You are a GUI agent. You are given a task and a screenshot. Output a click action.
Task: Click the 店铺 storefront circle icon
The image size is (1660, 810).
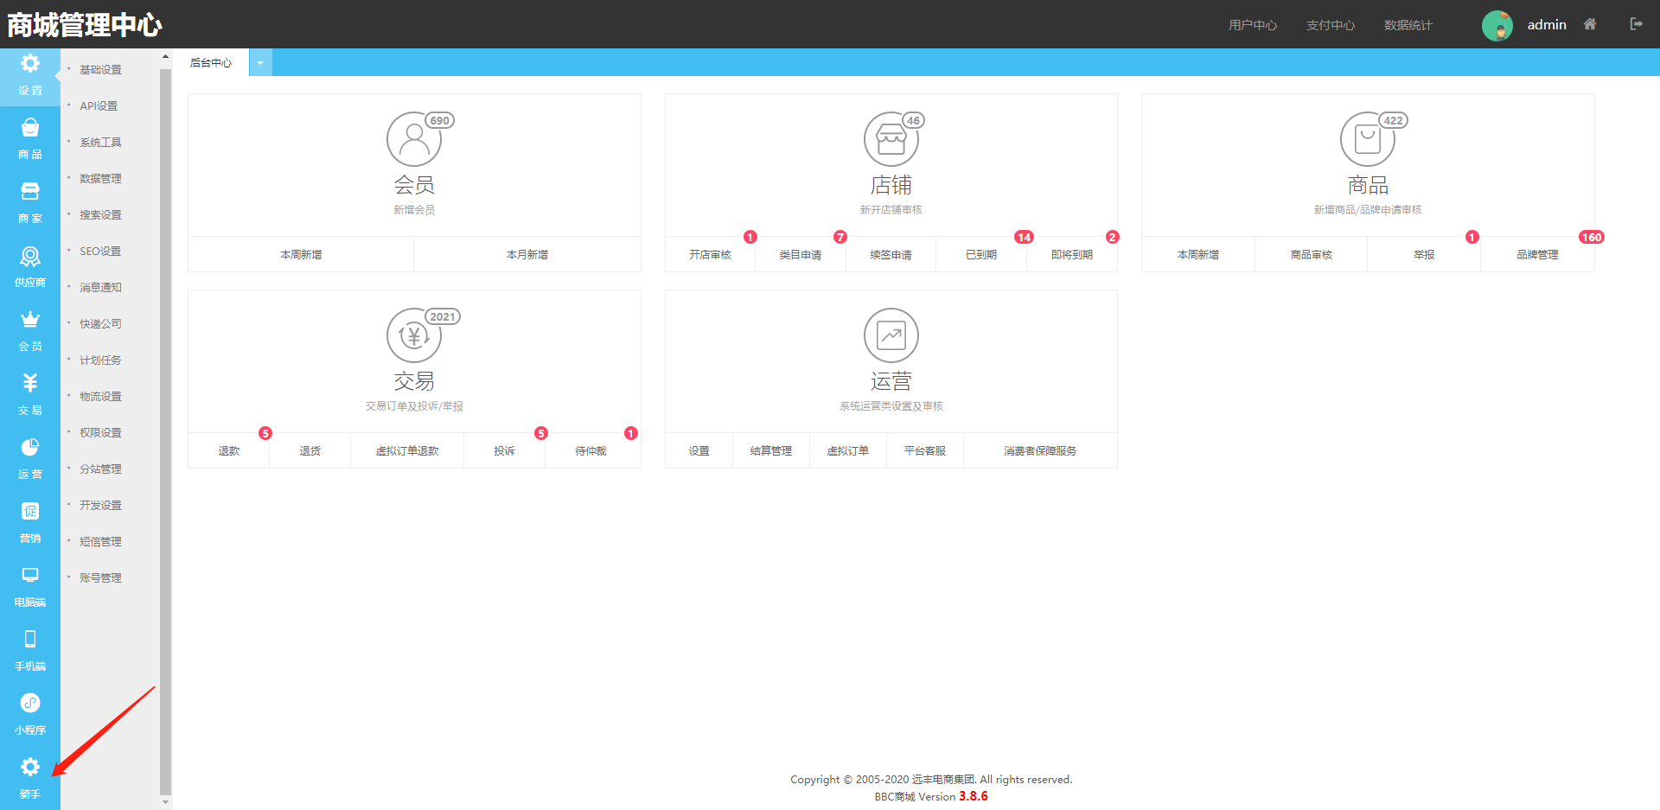pyautogui.click(x=891, y=139)
